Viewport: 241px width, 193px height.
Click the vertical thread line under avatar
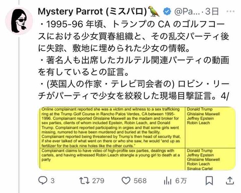(19, 115)
